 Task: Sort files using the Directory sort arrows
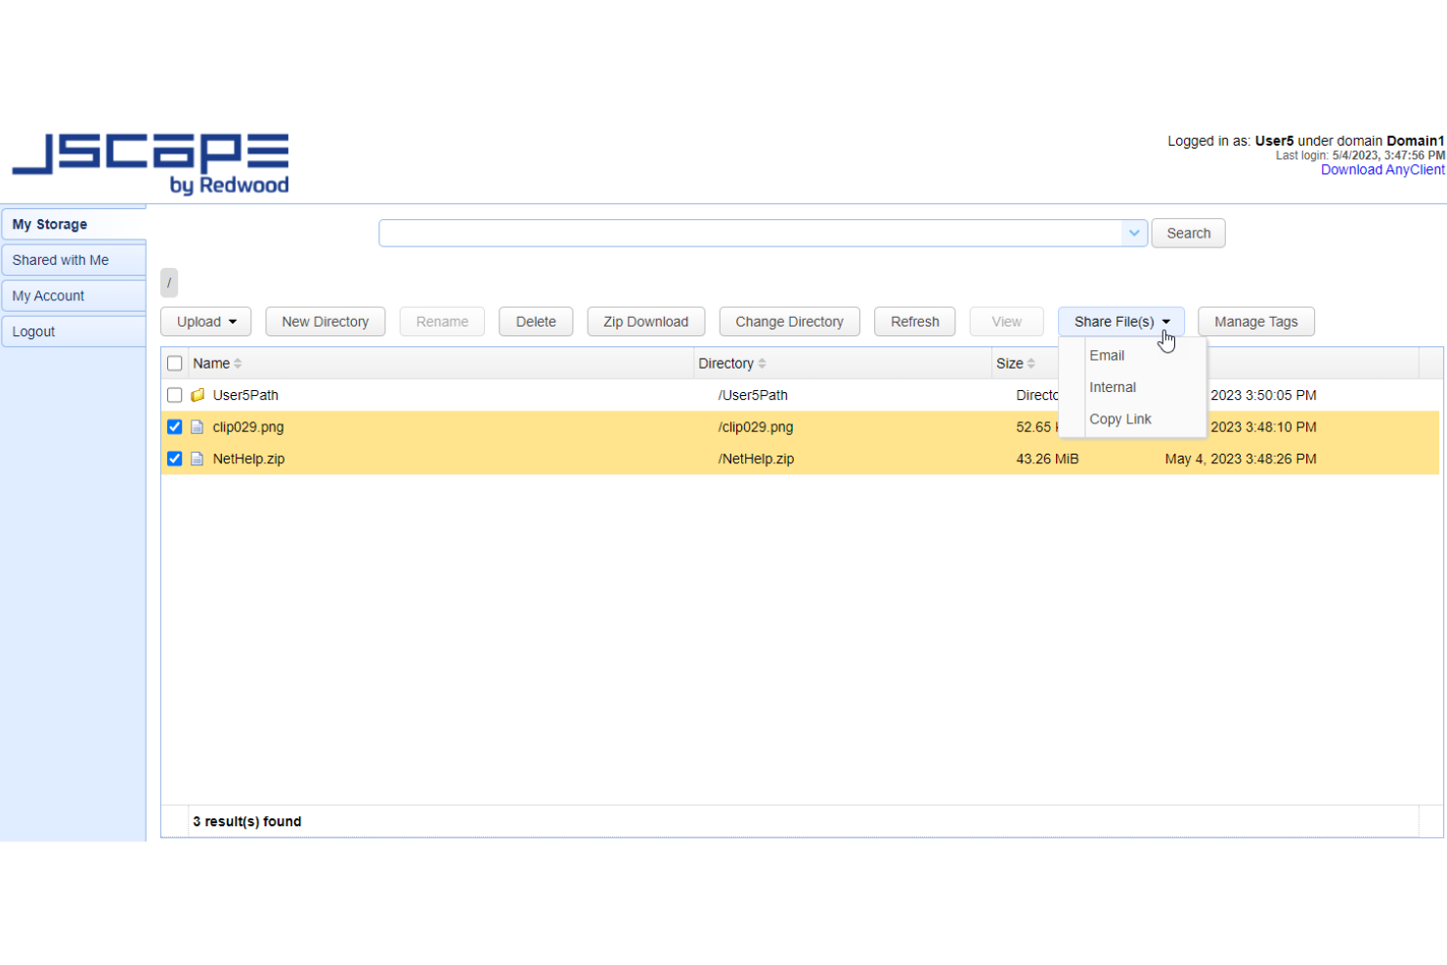765,363
